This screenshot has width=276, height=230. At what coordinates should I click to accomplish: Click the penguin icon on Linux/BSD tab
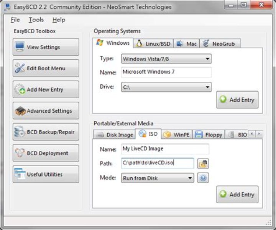(139, 43)
